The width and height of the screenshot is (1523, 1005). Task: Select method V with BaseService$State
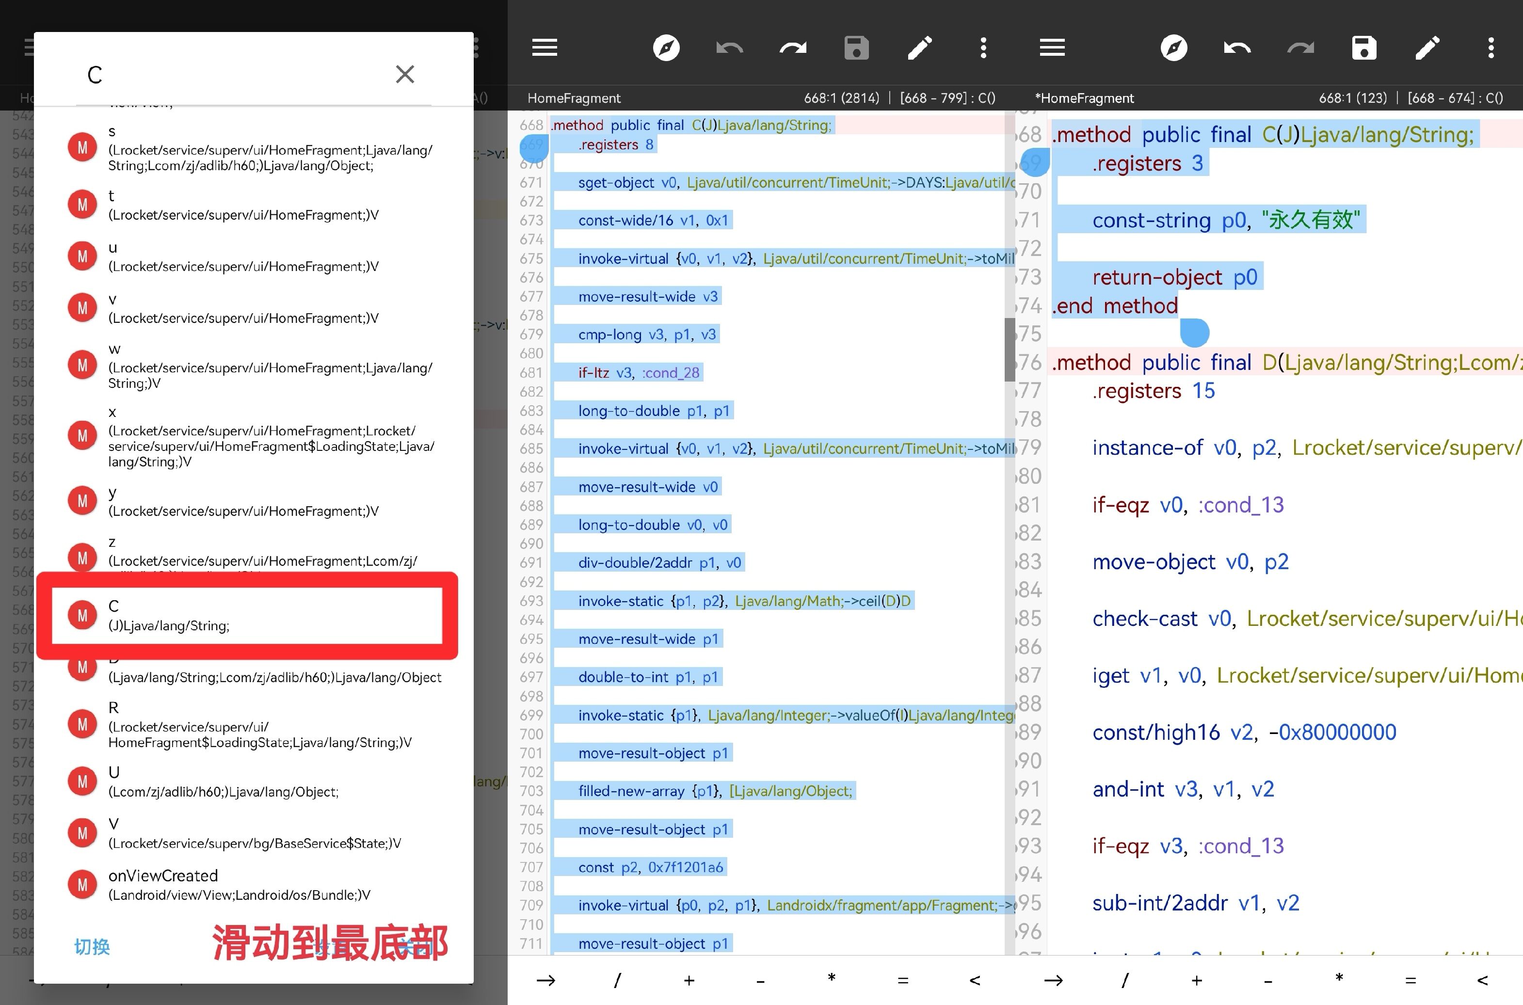(x=254, y=833)
